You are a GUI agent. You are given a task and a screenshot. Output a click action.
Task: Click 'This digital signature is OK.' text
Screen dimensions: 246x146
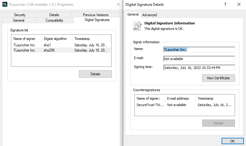(x=164, y=29)
